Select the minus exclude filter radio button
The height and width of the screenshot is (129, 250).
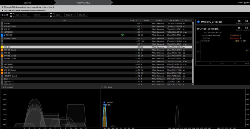[x=11, y=16]
